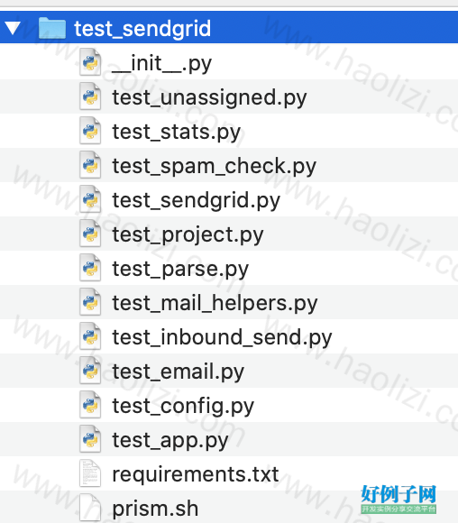Image resolution: width=458 pixels, height=523 pixels.
Task: Click the test_parse.py file icon
Action: click(90, 268)
